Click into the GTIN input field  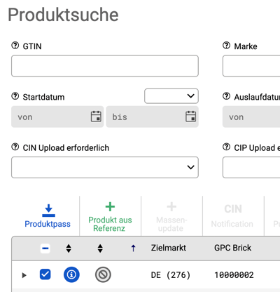click(105, 66)
